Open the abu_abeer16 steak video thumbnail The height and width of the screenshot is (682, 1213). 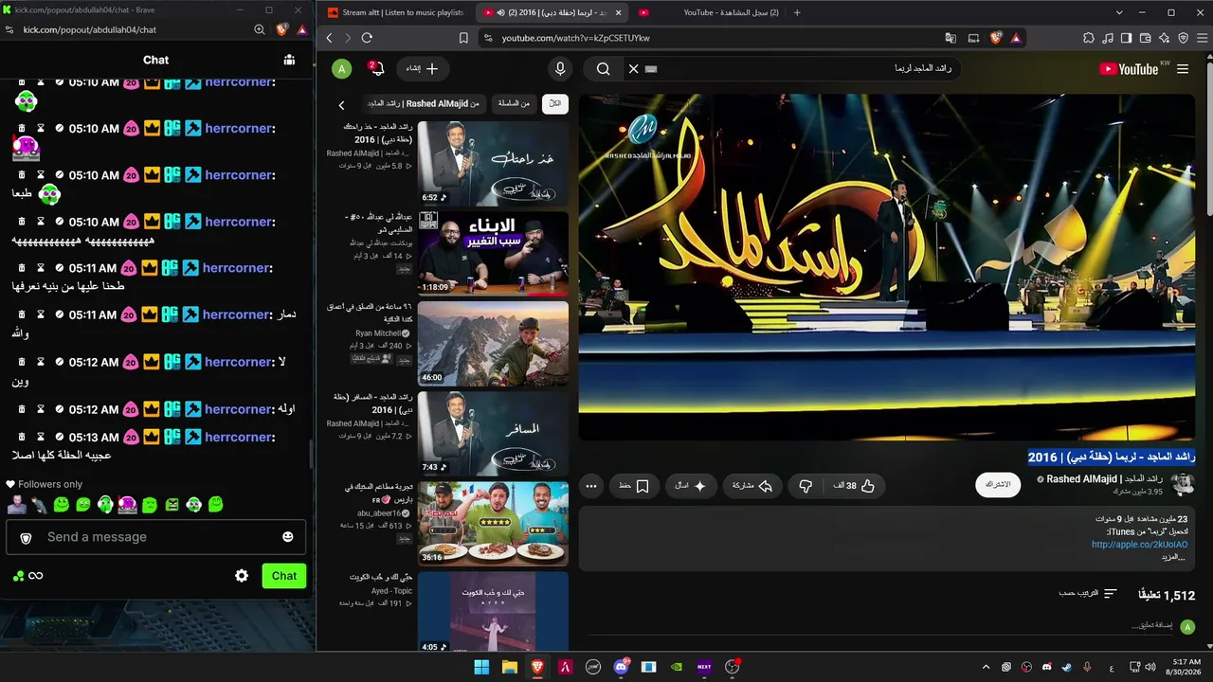(x=493, y=524)
